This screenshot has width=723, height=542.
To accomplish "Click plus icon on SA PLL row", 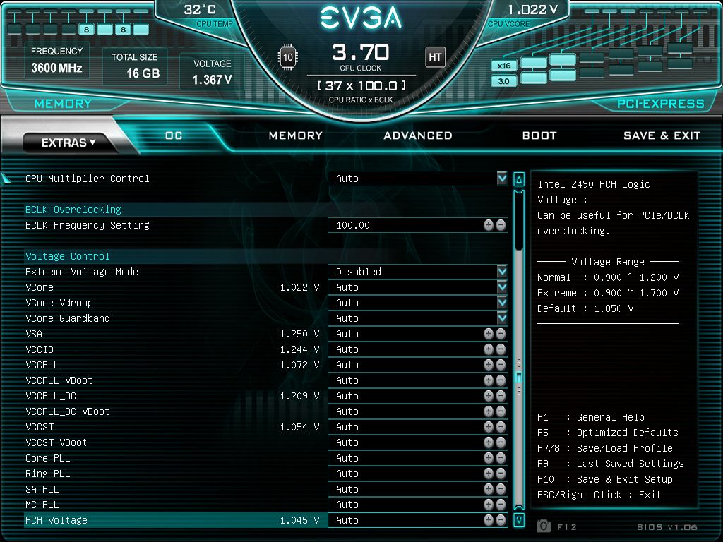I will coord(489,489).
